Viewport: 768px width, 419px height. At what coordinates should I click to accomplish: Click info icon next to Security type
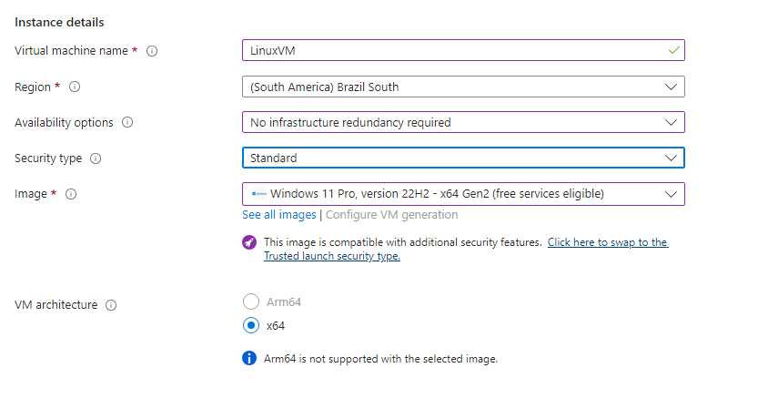pyautogui.click(x=96, y=158)
